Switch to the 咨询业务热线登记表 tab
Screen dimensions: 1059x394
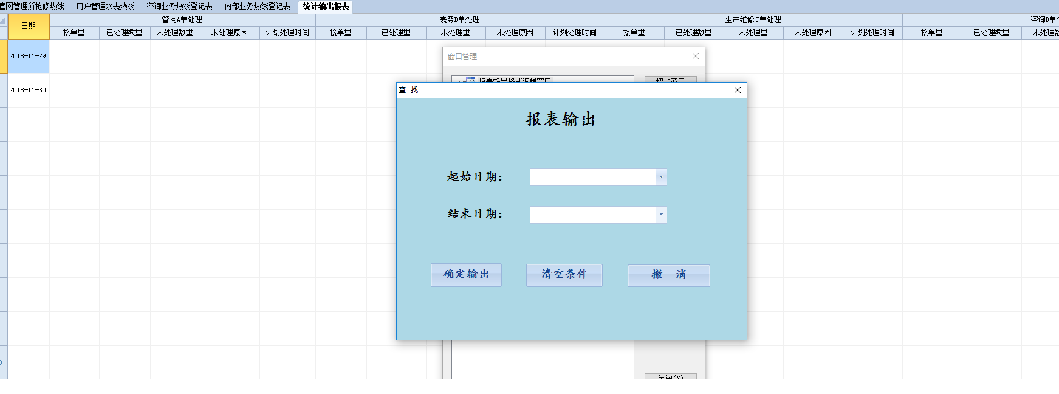point(180,6)
